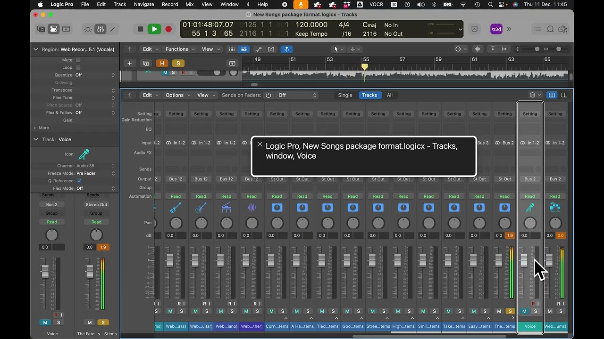Toggle the automation curve button in Tracks toolbar
The height and width of the screenshot is (339, 604).
[x=259, y=49]
